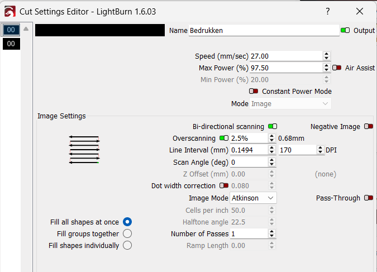The image size is (377, 272).
Task: Enable Constant Power Mode toggle
Action: click(254, 91)
